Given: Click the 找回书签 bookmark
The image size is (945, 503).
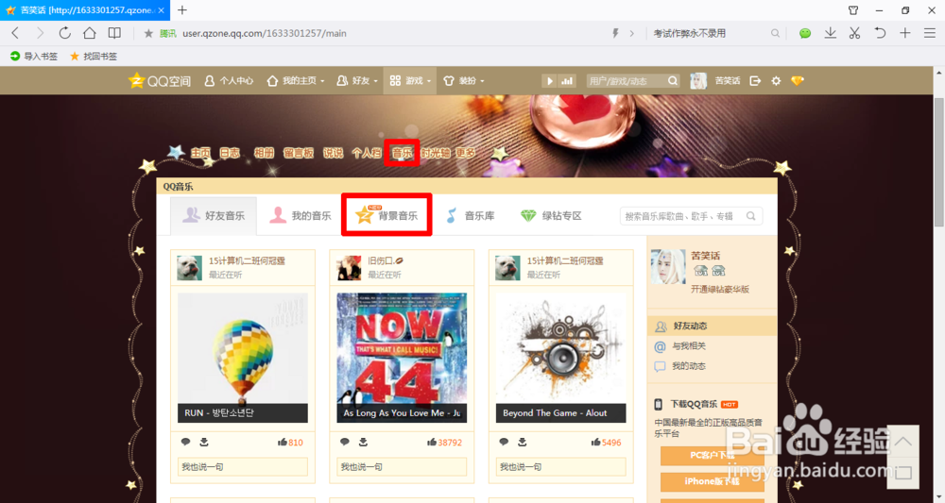Looking at the screenshot, I should pos(94,56).
